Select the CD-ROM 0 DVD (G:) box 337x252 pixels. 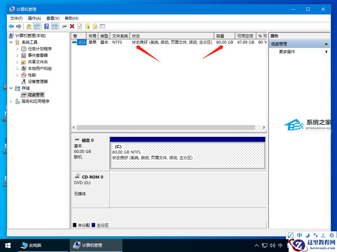tap(90, 189)
